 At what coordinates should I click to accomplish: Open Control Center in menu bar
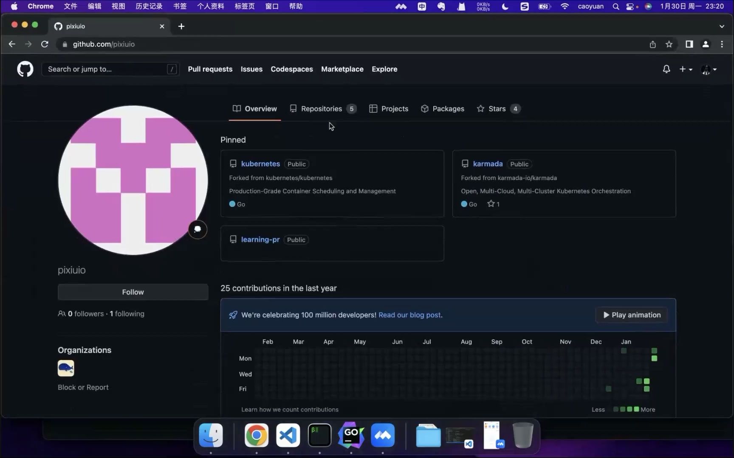coord(631,6)
